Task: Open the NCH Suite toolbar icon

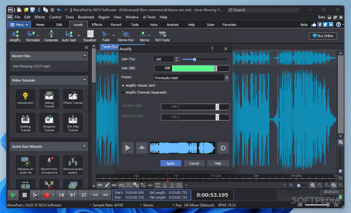Action: [162, 36]
